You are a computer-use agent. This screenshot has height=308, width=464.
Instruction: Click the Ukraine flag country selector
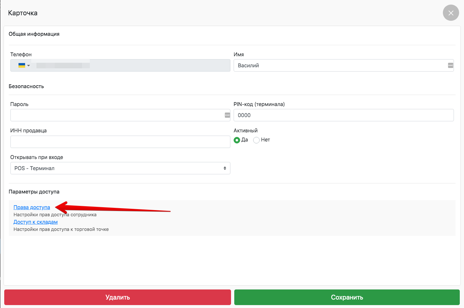click(22, 65)
